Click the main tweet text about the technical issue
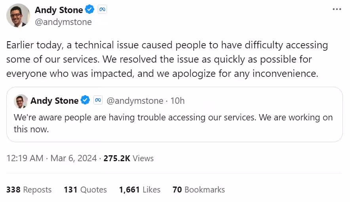Viewport: 350px width, 202px height. (x=166, y=59)
